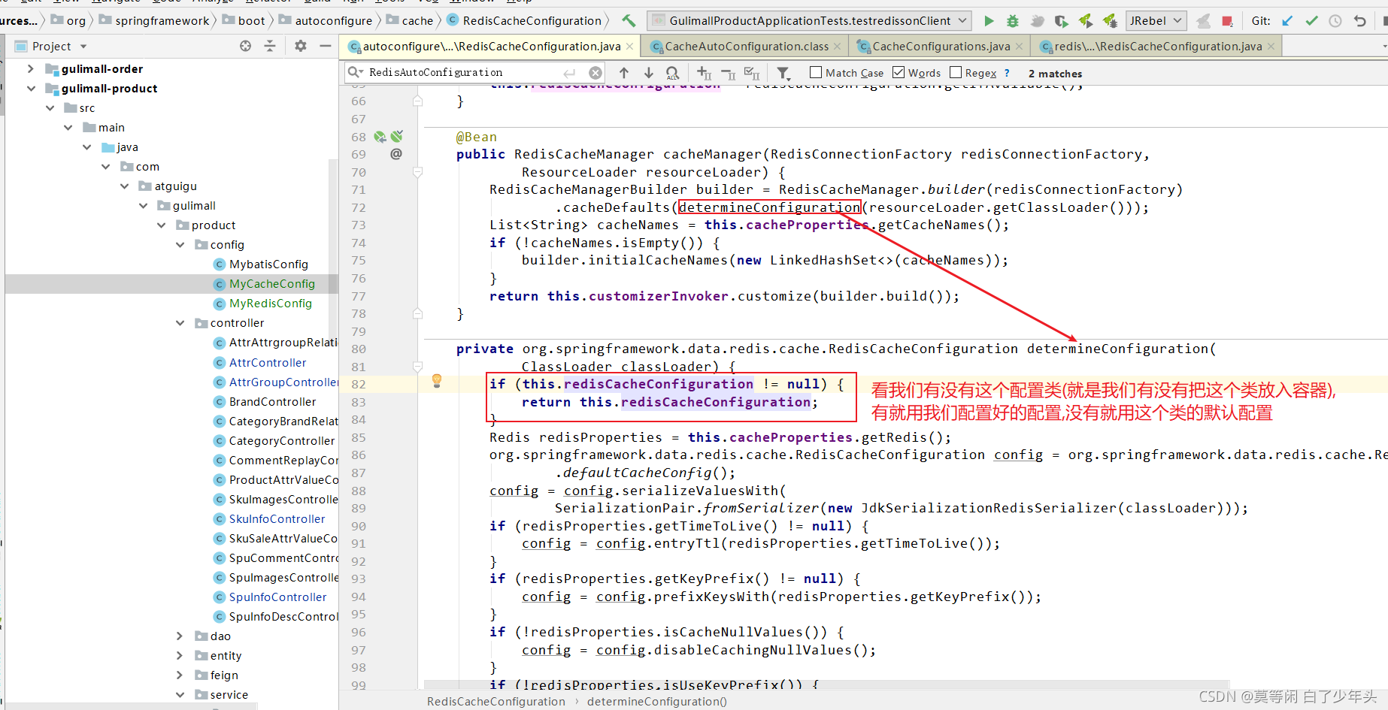Collapse the controller folder
This screenshot has height=710, width=1388.
[x=180, y=322]
